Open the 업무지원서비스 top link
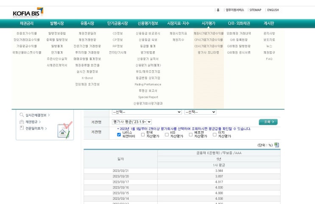This screenshot has width=315, height=204. point(234,10)
